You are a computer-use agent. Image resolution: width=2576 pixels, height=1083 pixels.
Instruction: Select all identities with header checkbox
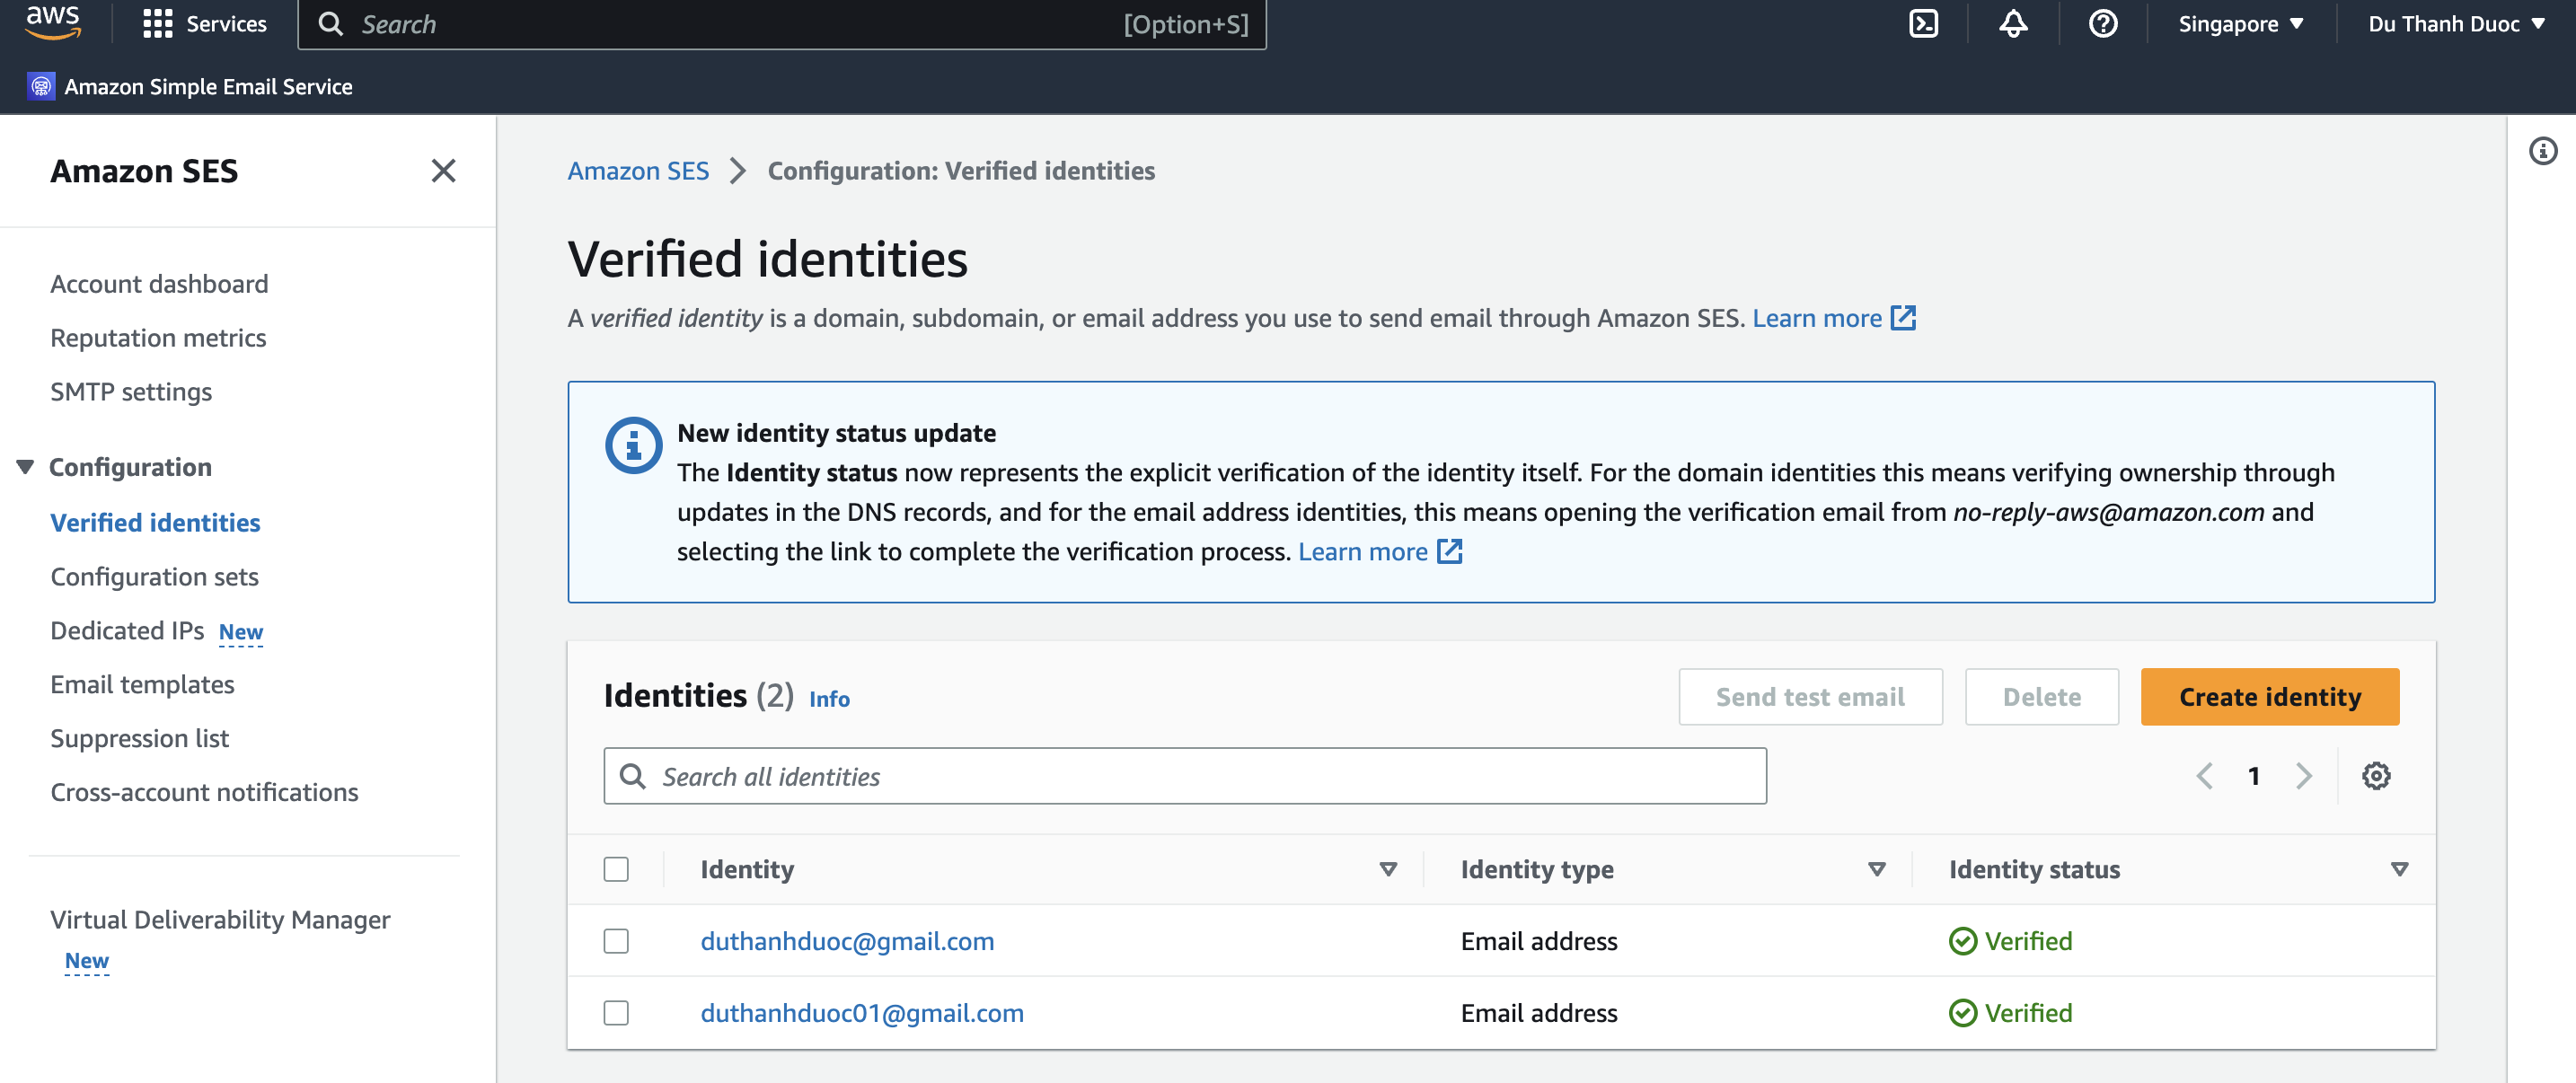point(616,869)
